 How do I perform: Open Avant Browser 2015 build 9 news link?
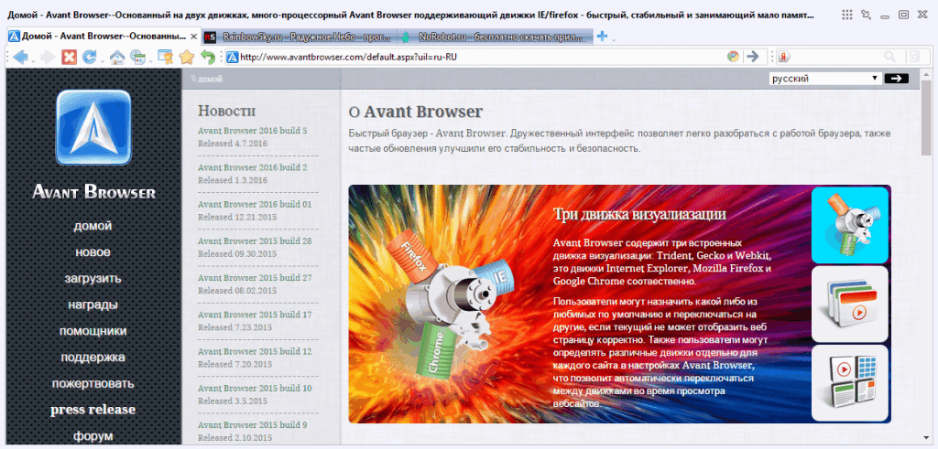pos(253,425)
